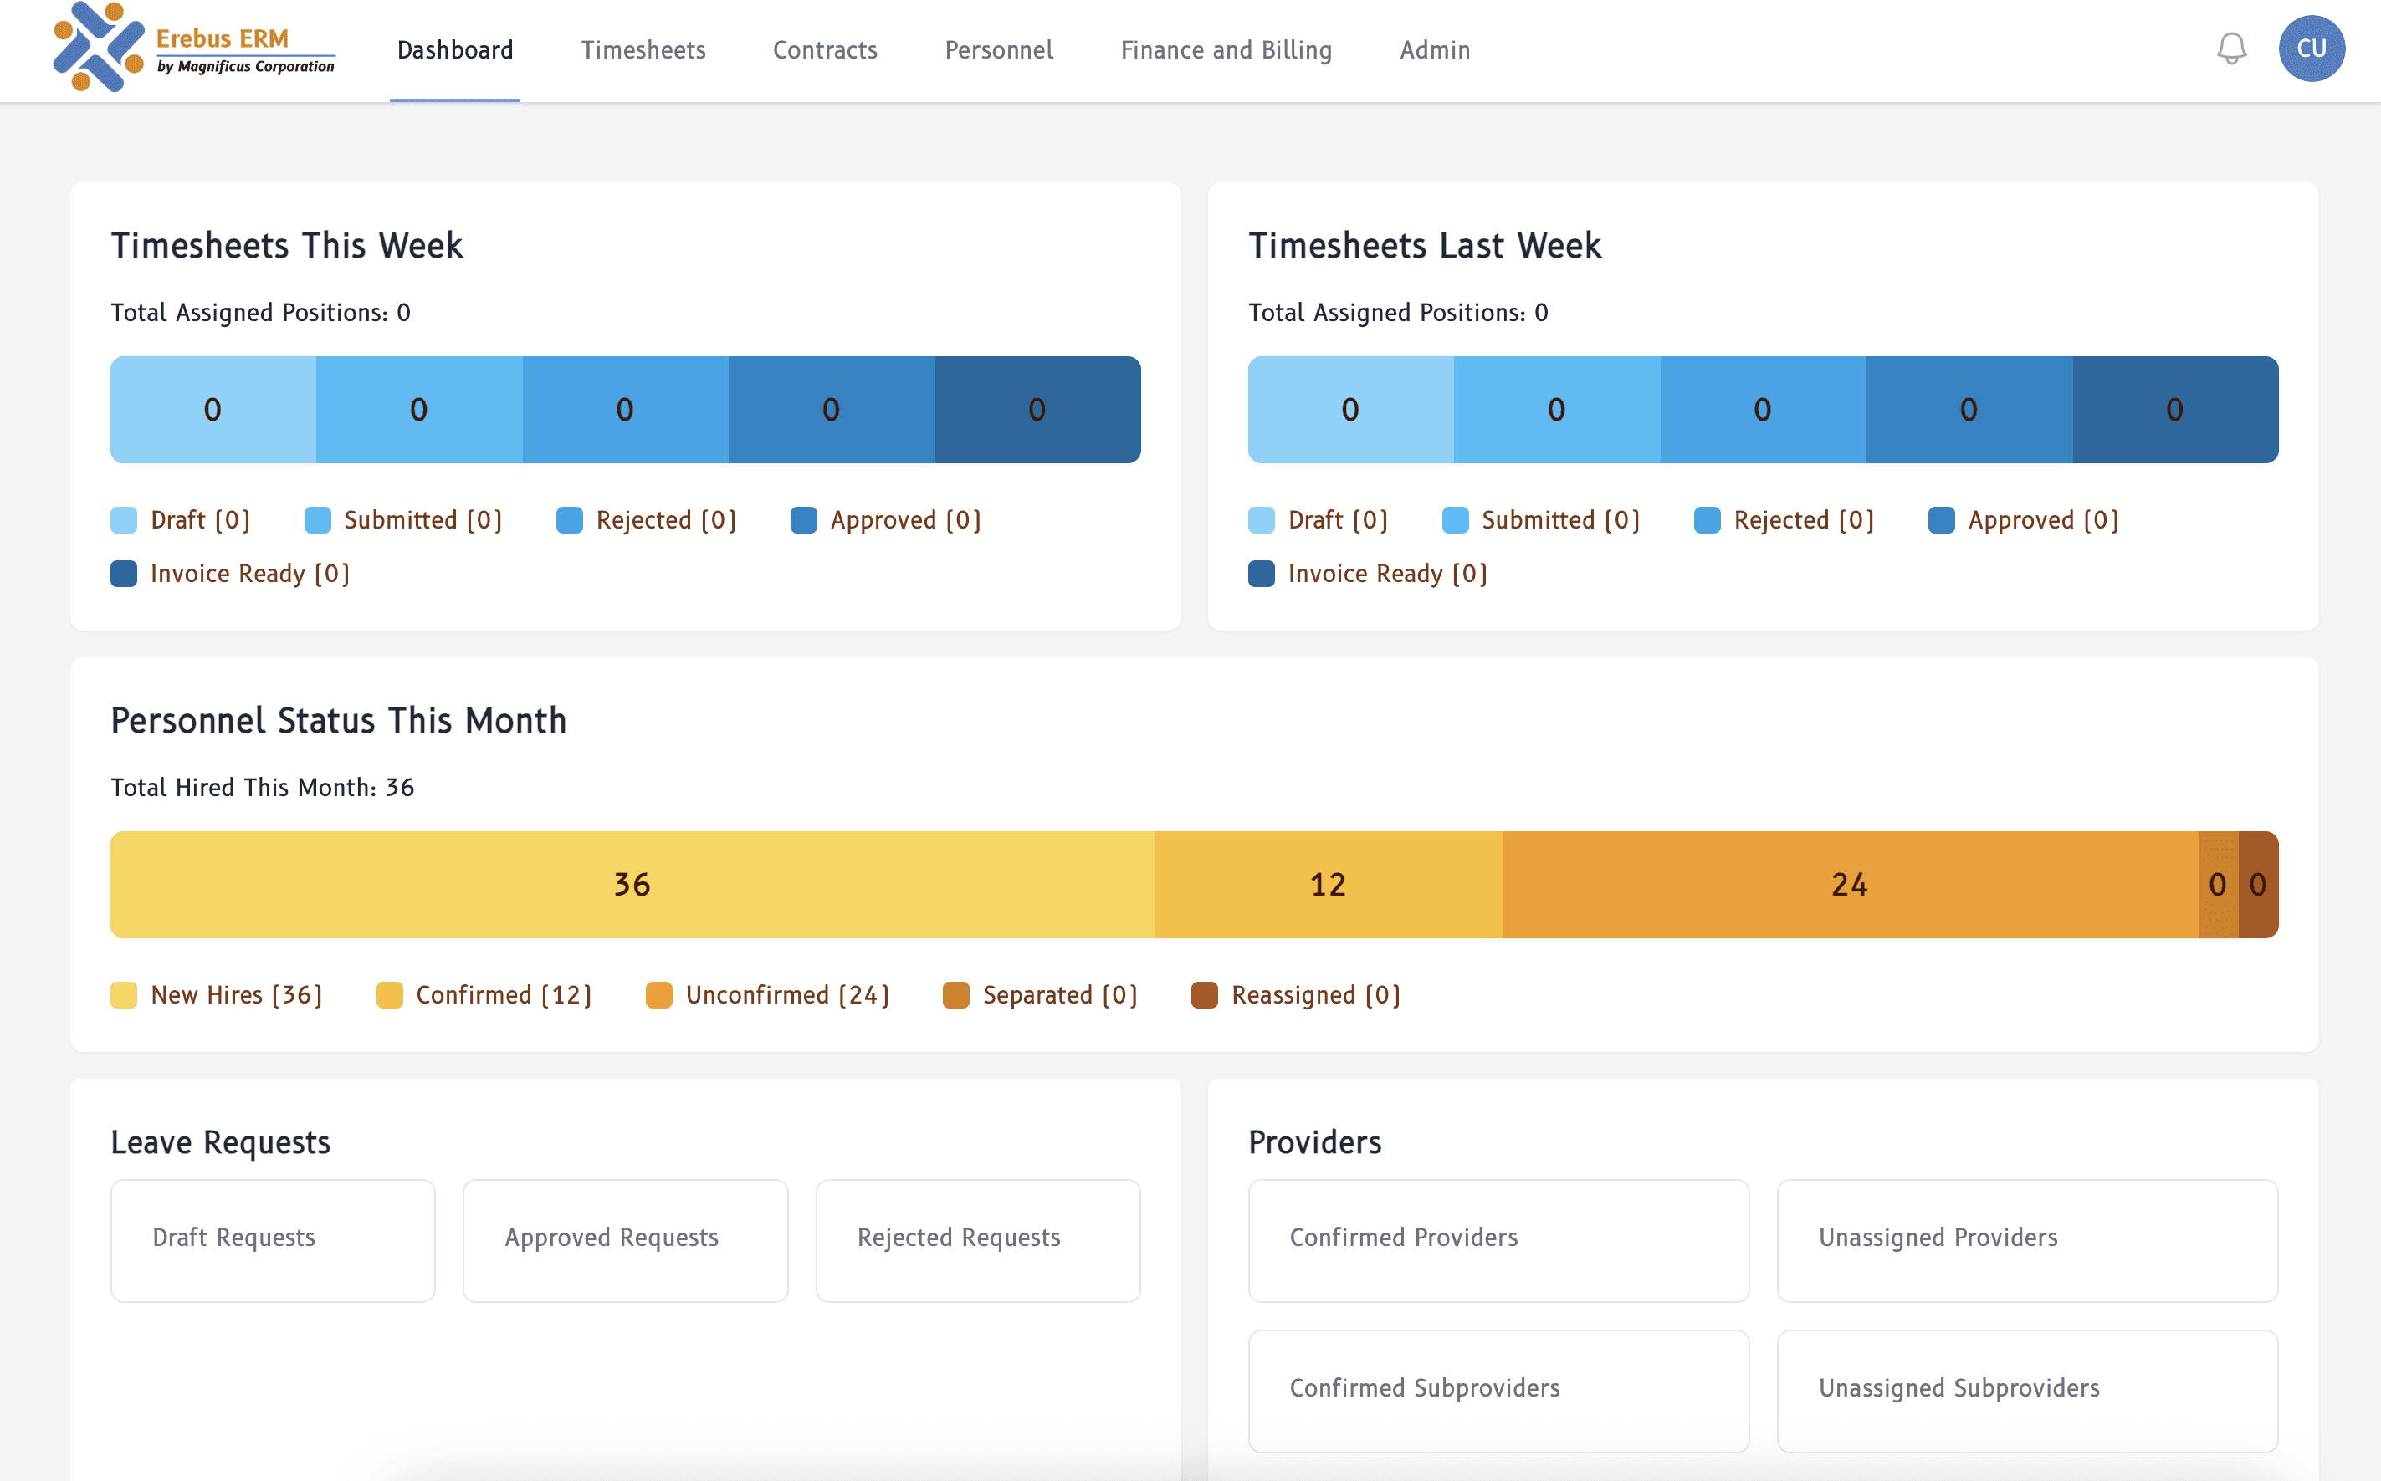
Task: Click the Reassigned legend color swatch
Action: 1204,995
